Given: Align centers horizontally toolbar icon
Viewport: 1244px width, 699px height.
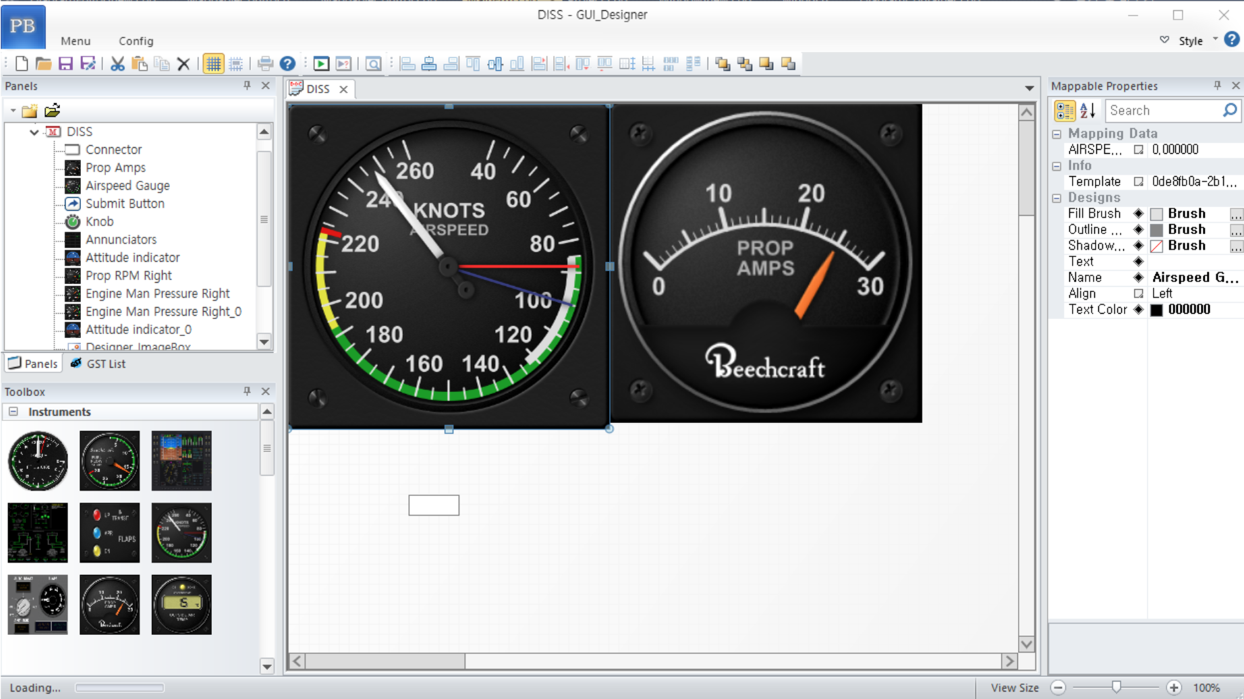Looking at the screenshot, I should click(x=429, y=63).
